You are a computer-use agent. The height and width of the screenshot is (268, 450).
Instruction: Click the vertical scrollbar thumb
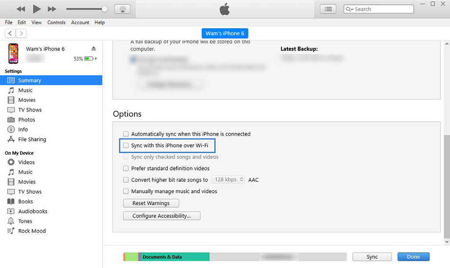pos(446,187)
